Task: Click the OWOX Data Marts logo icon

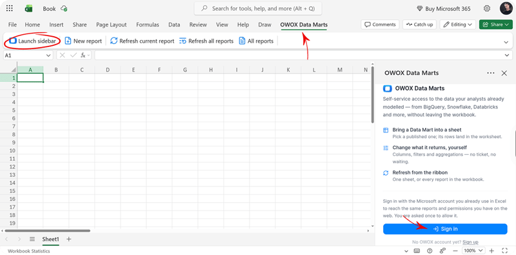Action: (388, 88)
